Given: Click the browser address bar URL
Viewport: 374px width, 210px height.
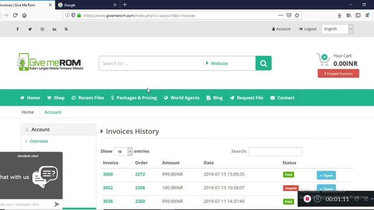Looking at the screenshot, I should click(x=139, y=16).
